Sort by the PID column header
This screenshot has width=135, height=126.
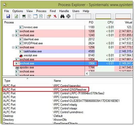[90, 23]
